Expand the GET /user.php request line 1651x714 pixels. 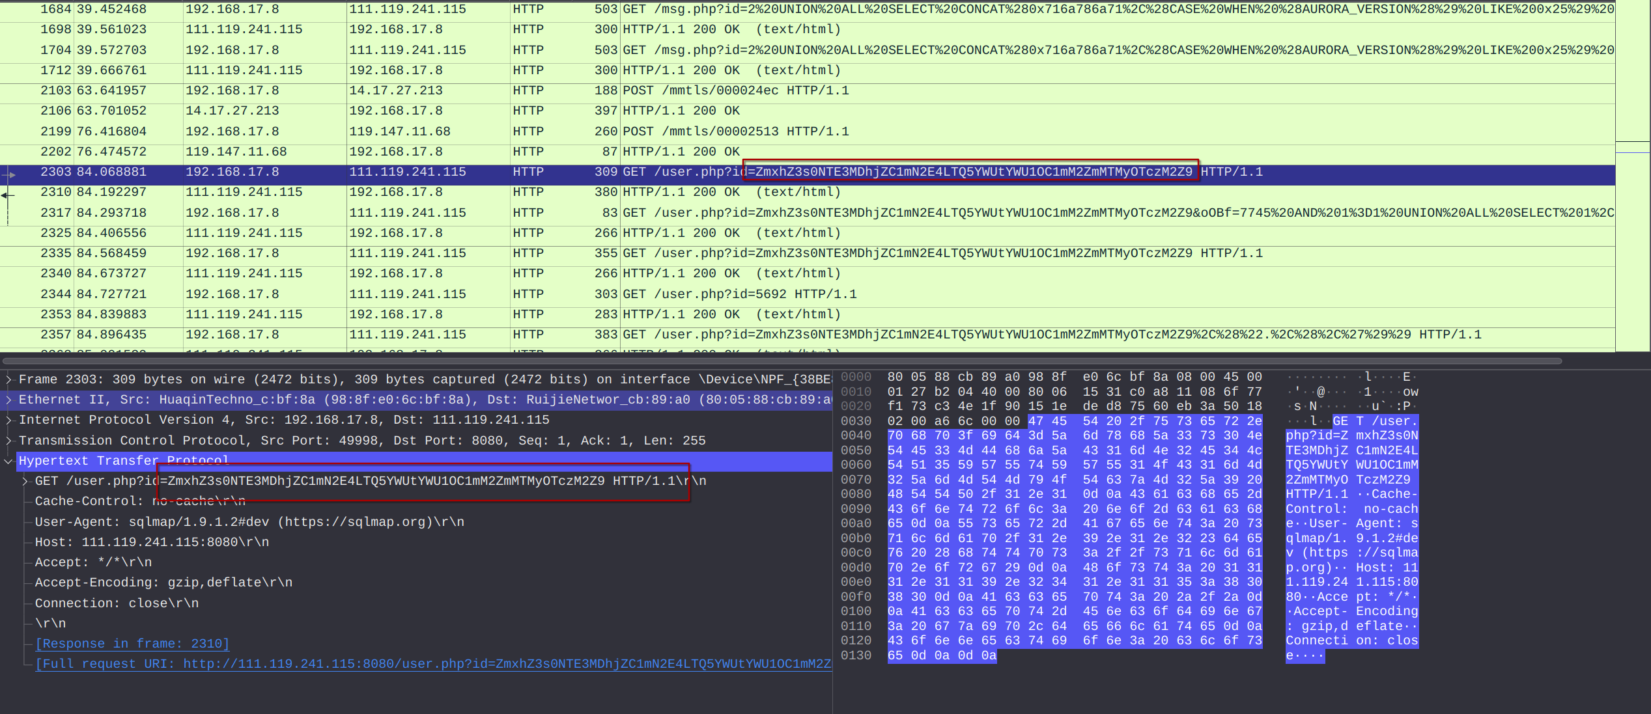click(25, 481)
